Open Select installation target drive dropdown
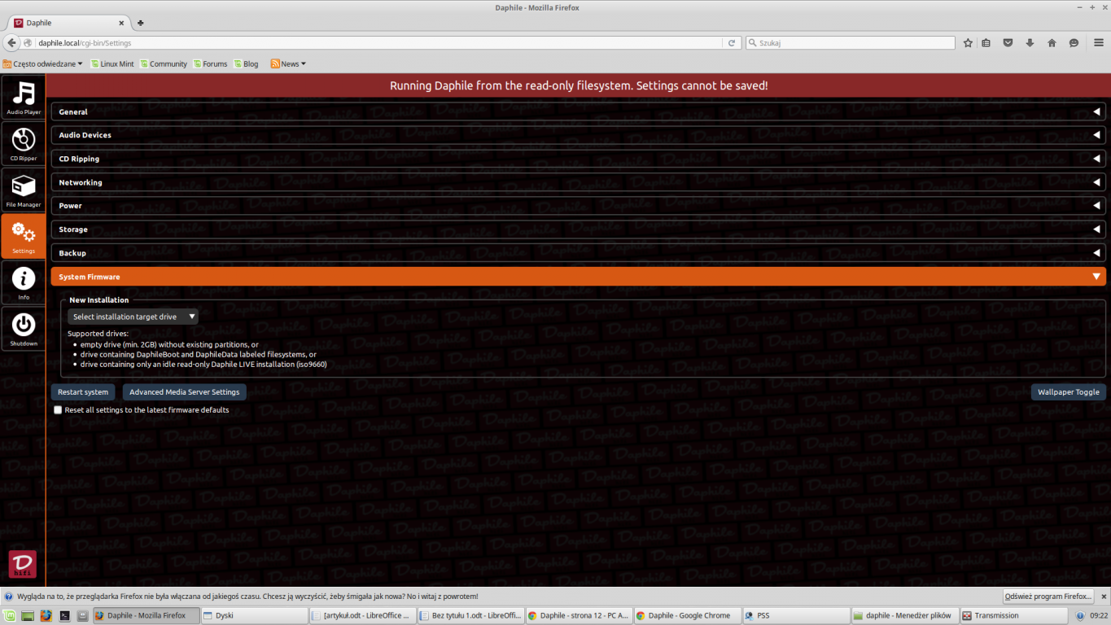 click(x=133, y=317)
